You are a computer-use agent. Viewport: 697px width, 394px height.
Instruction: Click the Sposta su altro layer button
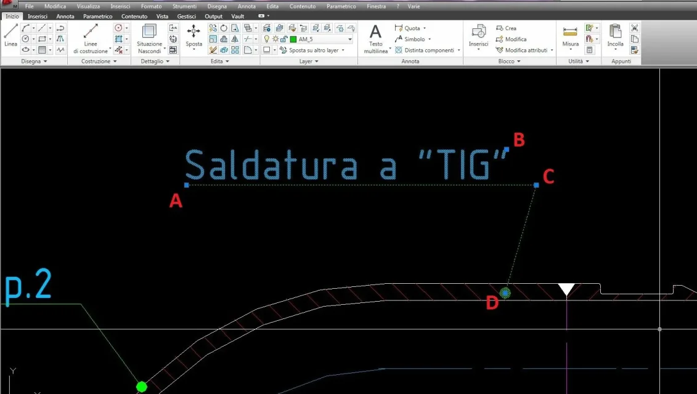309,50
